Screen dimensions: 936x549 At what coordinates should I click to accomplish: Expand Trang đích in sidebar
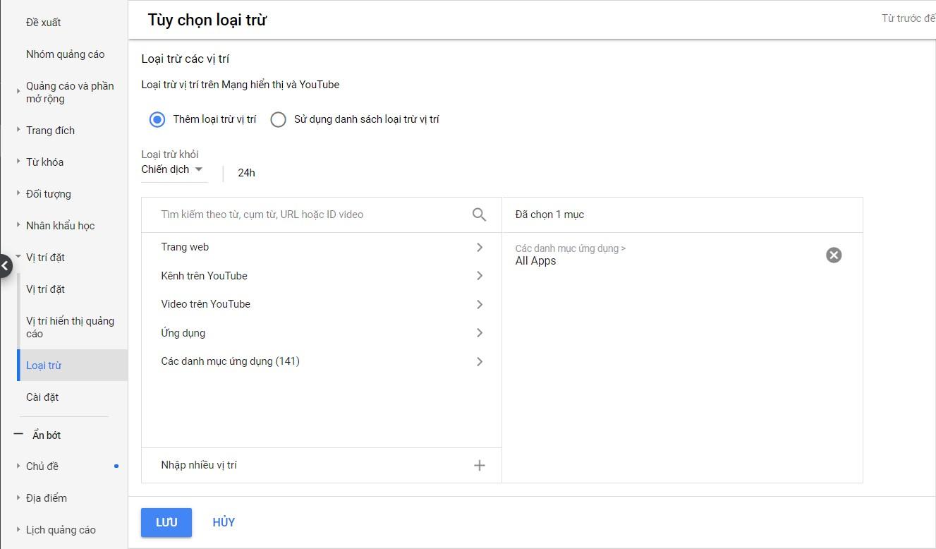[x=50, y=131]
